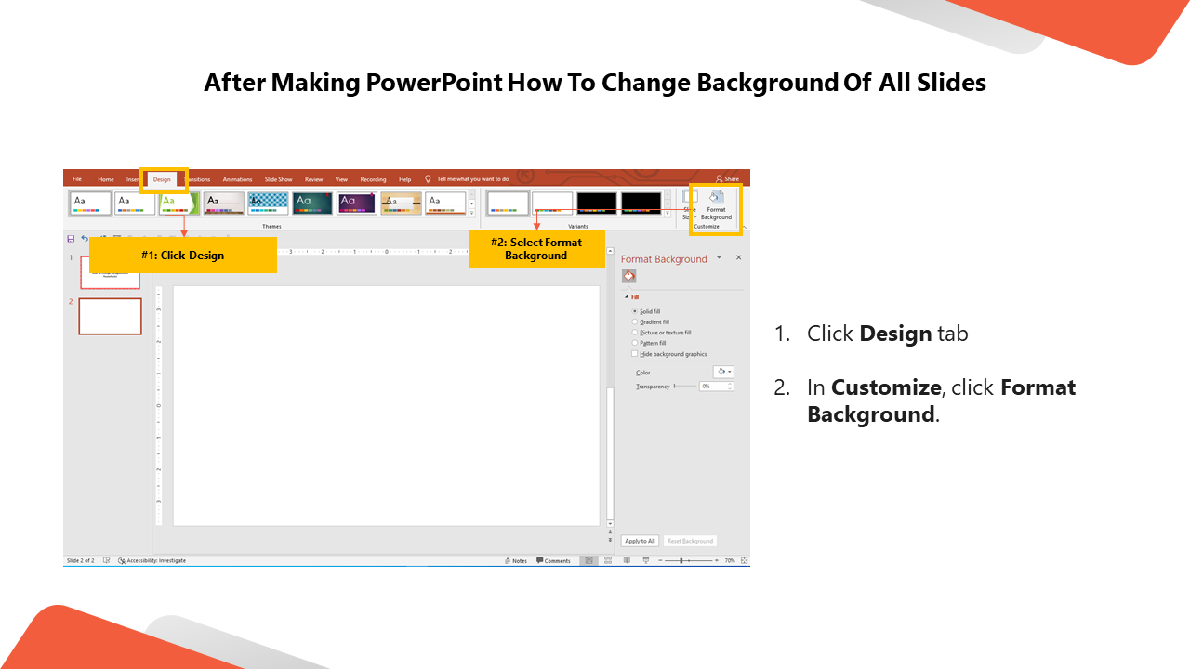
Task: Click the 70% zoom level text
Action: [730, 560]
